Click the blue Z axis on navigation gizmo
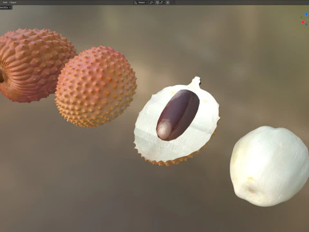309x232 pixels. (x=306, y=14)
